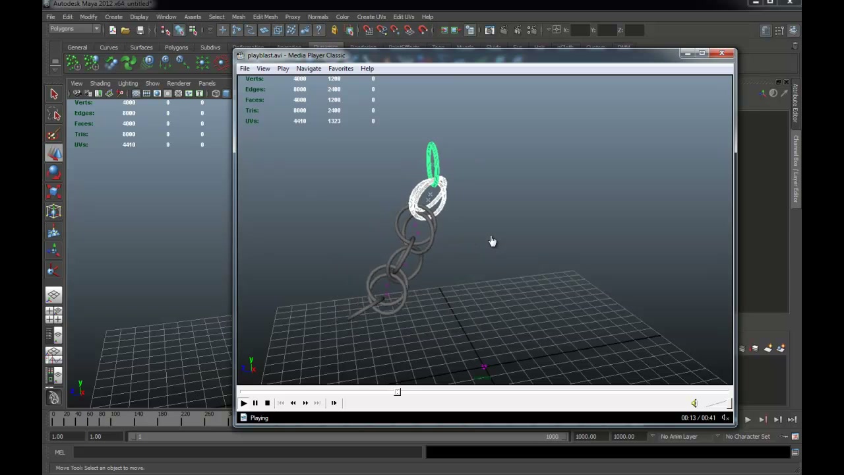Viewport: 844px width, 475px height.
Task: Click the Create Emitter shelf icon
Action: (x=73, y=63)
